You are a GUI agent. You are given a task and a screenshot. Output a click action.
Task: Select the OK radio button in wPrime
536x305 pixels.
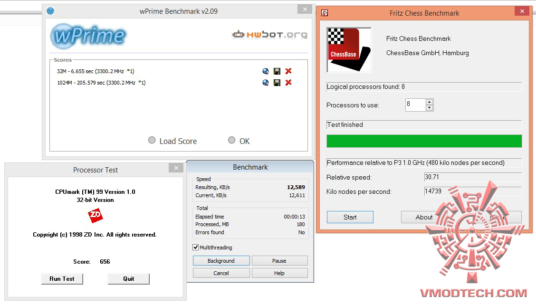(232, 140)
